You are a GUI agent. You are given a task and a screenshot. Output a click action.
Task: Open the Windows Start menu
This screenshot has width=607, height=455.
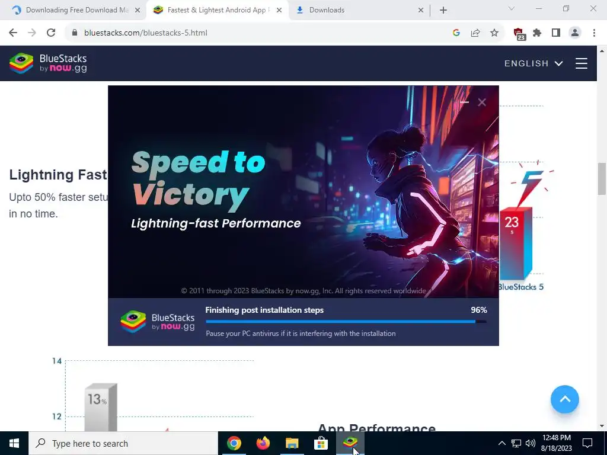point(14,443)
